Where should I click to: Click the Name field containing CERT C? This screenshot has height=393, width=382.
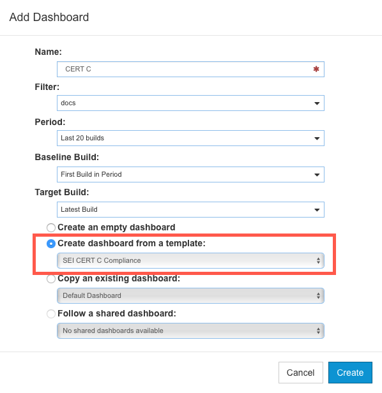coord(190,69)
